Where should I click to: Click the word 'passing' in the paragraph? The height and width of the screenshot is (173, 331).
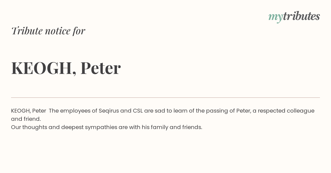click(214, 111)
